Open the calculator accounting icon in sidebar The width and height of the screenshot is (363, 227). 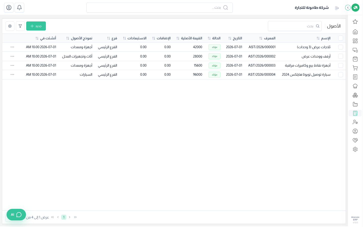[x=355, y=113]
